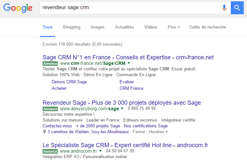Open Outils de recherche
This screenshot has width=247, height=164.
[x=207, y=27]
